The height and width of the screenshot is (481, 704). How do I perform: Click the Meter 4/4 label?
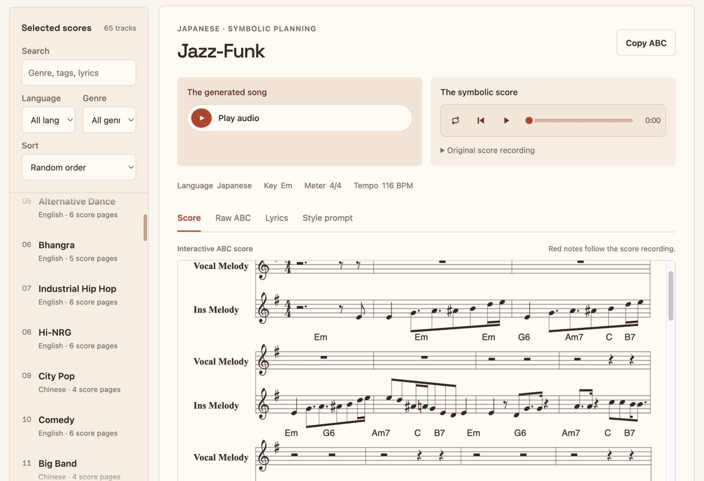(323, 186)
